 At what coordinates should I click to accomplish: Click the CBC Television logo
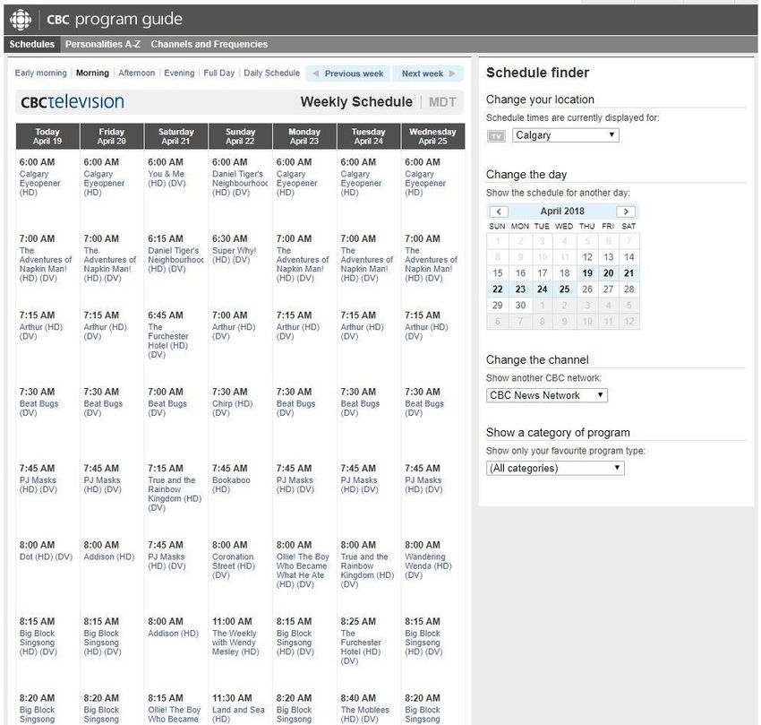coord(73,101)
